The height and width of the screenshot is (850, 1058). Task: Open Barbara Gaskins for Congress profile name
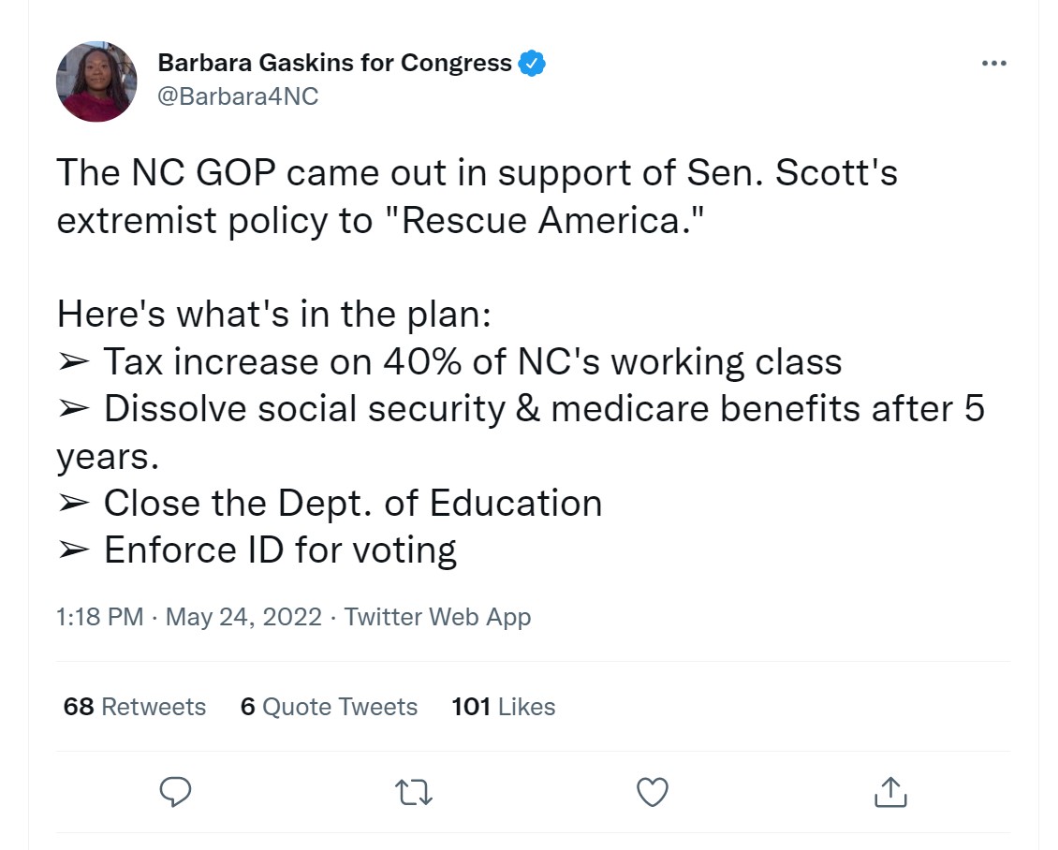(334, 64)
